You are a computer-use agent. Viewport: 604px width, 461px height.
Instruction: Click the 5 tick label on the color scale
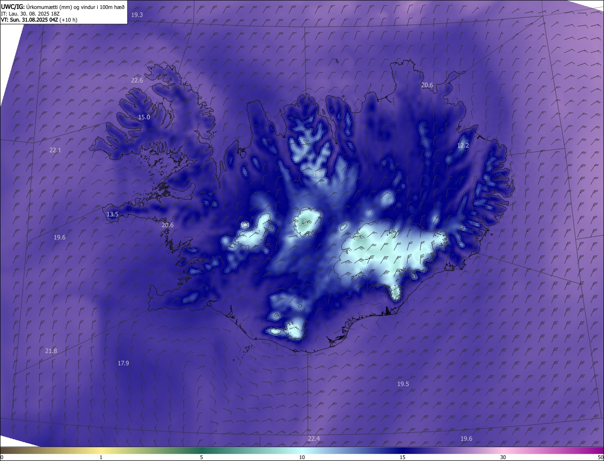tap(201, 457)
